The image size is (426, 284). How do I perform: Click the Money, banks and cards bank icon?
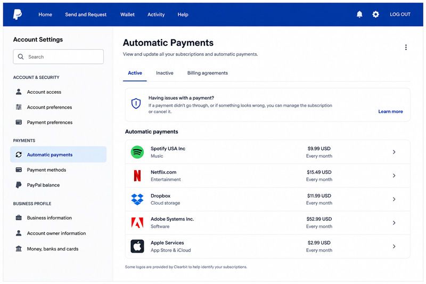tap(19, 249)
